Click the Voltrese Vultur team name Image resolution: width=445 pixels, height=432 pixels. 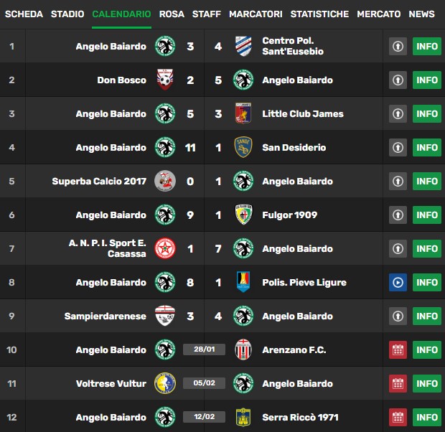pos(111,384)
